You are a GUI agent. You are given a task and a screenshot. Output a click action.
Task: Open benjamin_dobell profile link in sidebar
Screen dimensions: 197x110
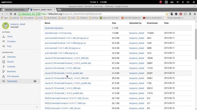18,24
